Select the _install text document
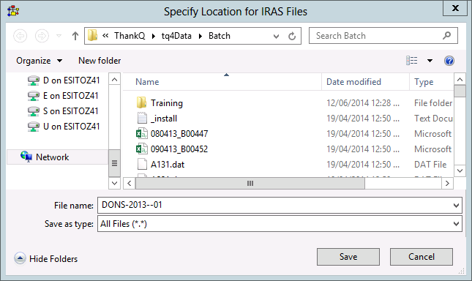This screenshot has height=281, width=472. click(164, 119)
